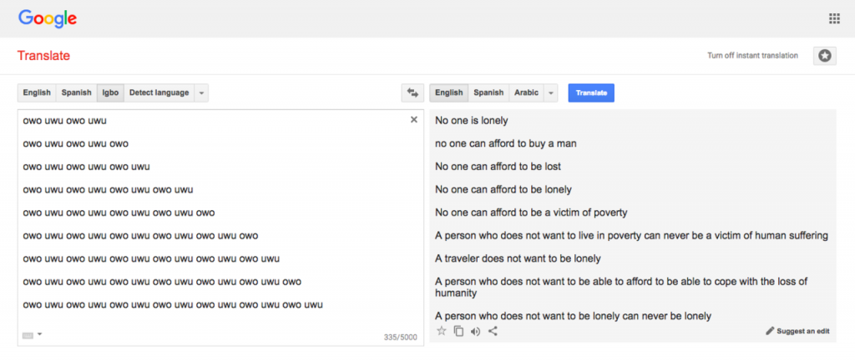855x361 pixels.
Task: Open the Google apps grid
Action: pos(833,18)
